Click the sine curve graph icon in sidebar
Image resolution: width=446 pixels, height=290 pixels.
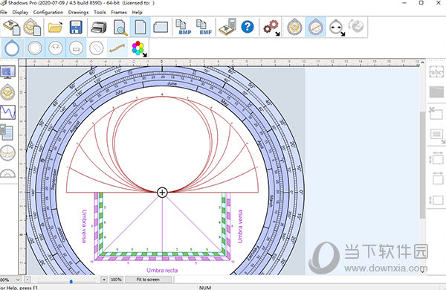tap(7, 112)
